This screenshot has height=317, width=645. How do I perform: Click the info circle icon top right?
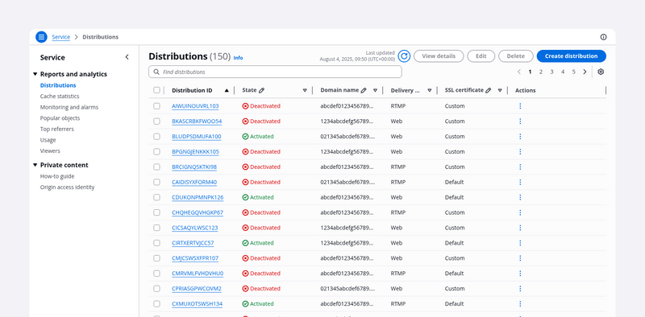click(603, 37)
